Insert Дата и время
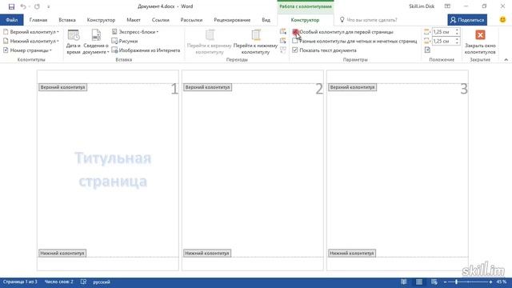The image size is (512, 288). click(x=73, y=42)
